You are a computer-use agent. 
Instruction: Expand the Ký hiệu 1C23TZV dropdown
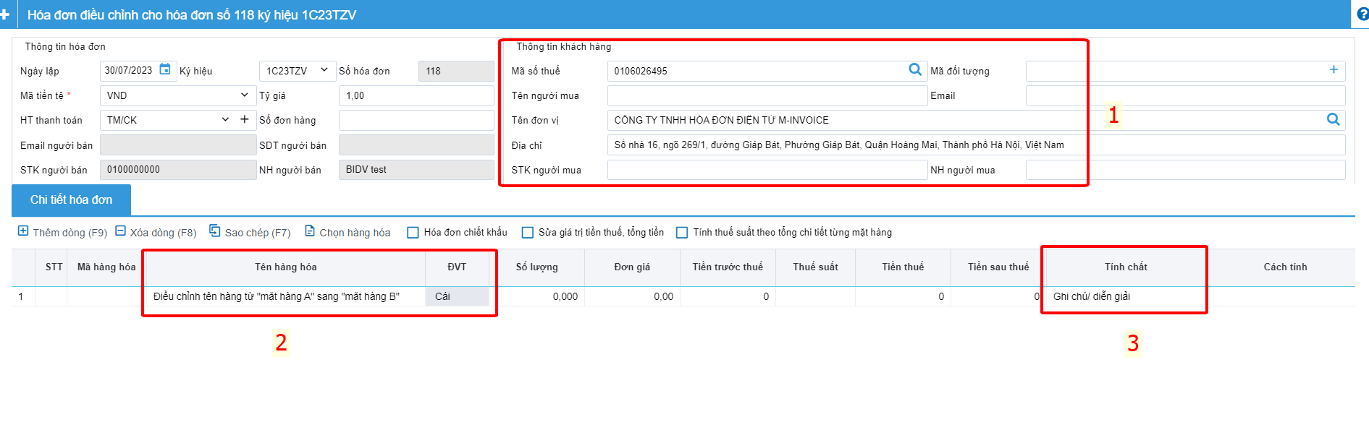[x=324, y=70]
